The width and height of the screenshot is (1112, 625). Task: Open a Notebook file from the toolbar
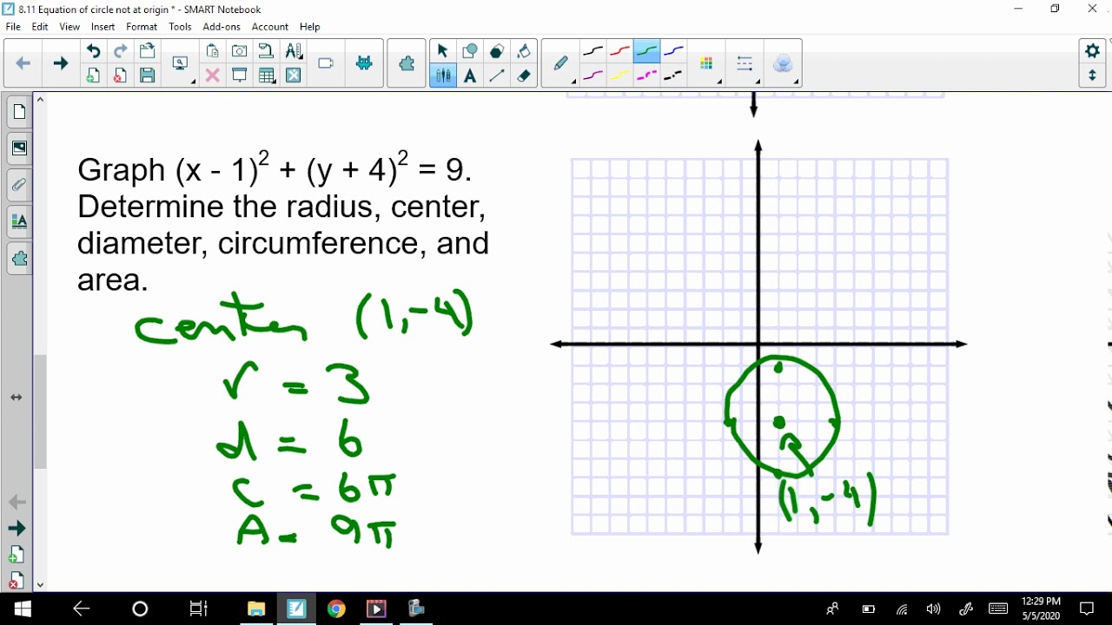(147, 51)
